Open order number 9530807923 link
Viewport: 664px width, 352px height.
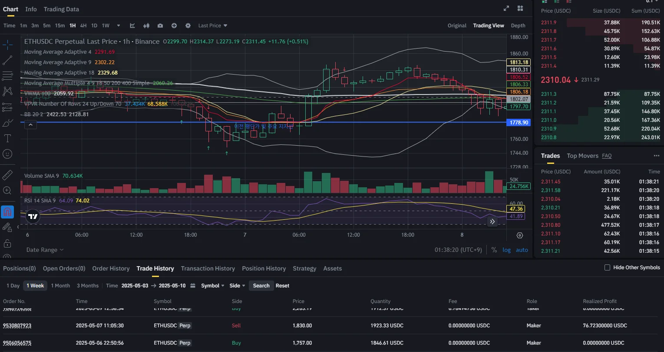click(17, 326)
